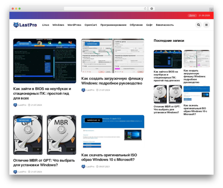Viewport: 223px width, 188px height.
Task: Open Обучение menu item
Action: pyautogui.click(x=136, y=25)
